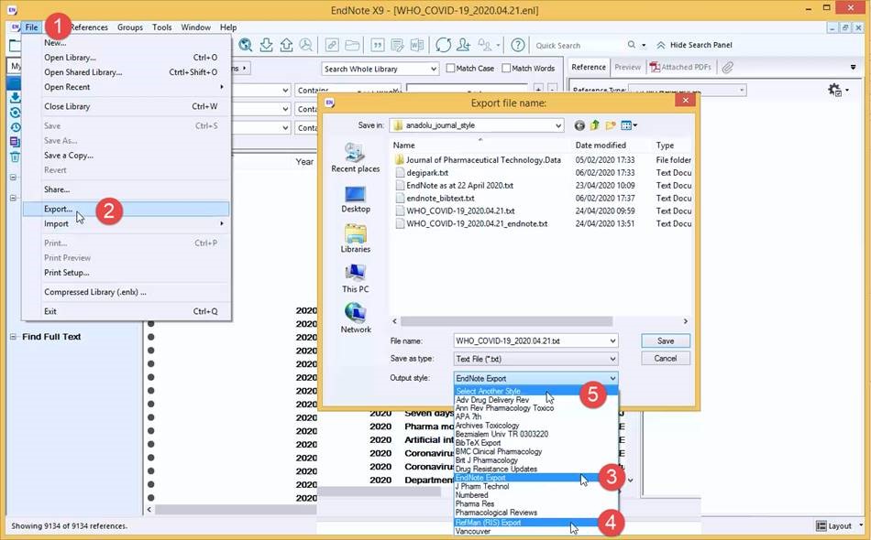The image size is (871, 540).
Task: Open the Save in folder dropdown
Action: (x=558, y=126)
